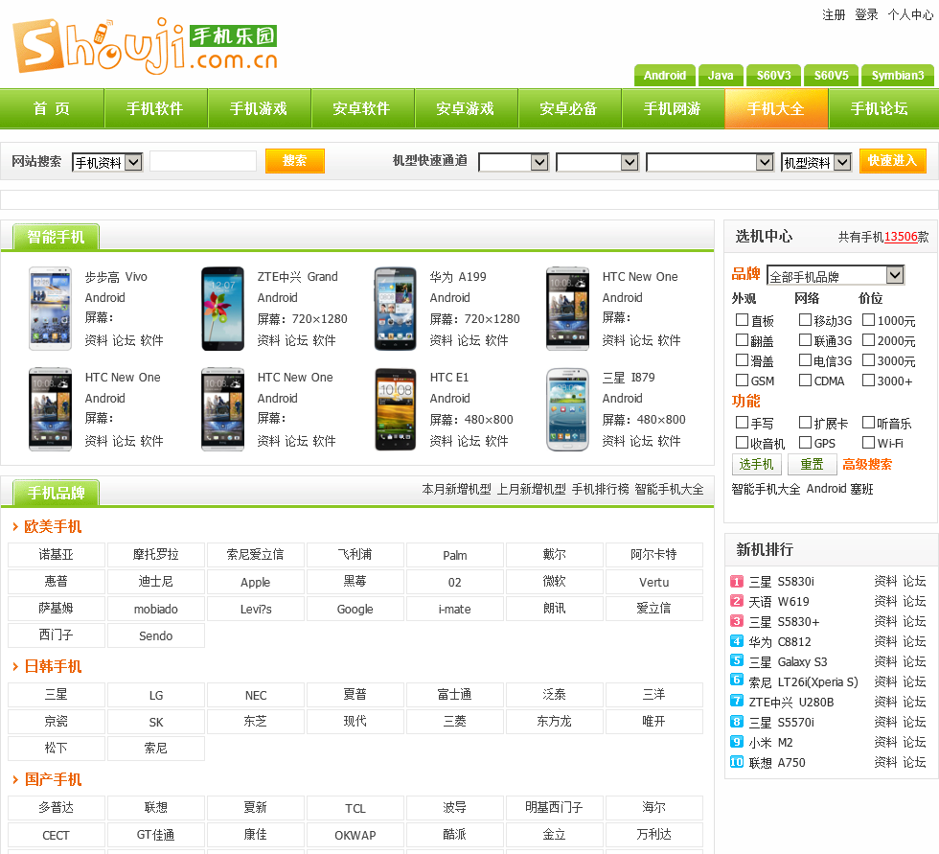Open the 个人中心 link
Image resolution: width=939 pixels, height=854 pixels.
910,14
